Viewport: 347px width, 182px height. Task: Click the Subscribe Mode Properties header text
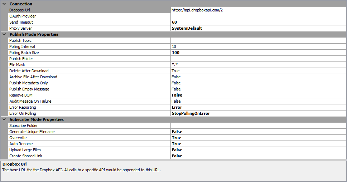click(x=37, y=119)
